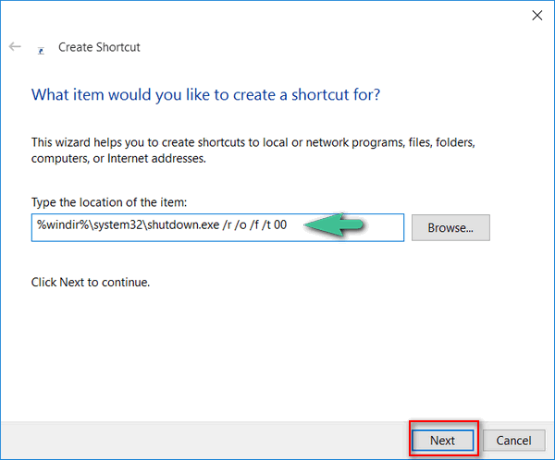Viewport: 555px width, 460px height.
Task: Click the 'This wizard helps you' description text
Action: pyautogui.click(x=253, y=151)
